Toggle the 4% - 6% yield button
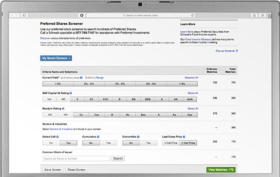Screen dimensions: 280x177 click(120, 84)
